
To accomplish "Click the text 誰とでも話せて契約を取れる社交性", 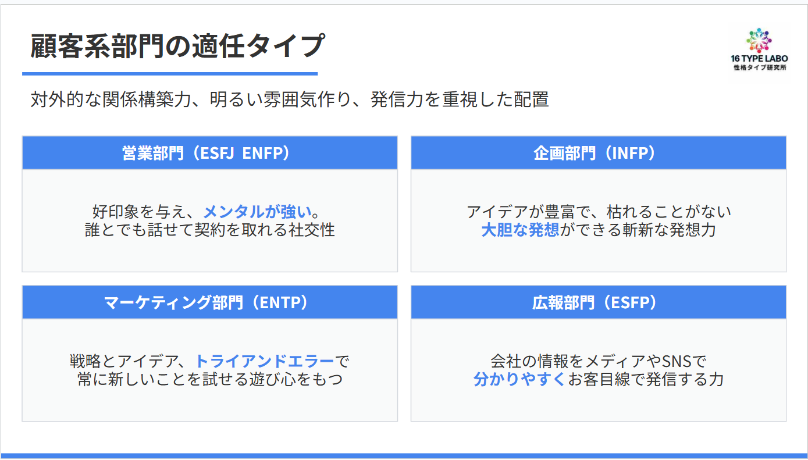I will [209, 230].
